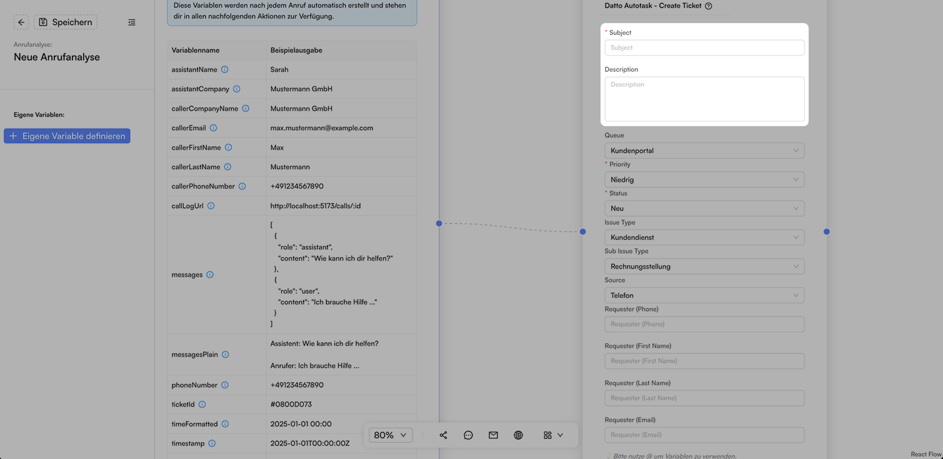Click the back arrow button
Screen dimensions: 943x459
(x=21, y=22)
